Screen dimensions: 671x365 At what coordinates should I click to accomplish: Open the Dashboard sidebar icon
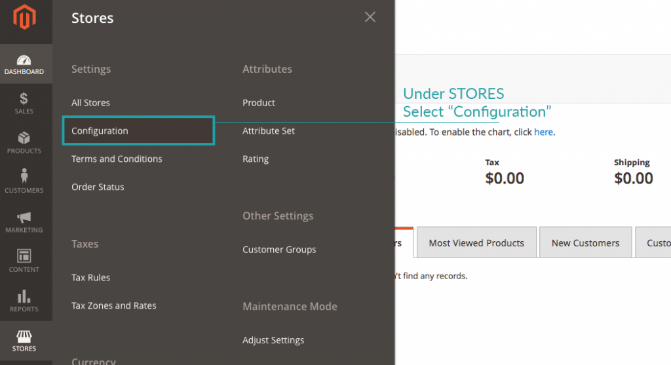click(24, 60)
